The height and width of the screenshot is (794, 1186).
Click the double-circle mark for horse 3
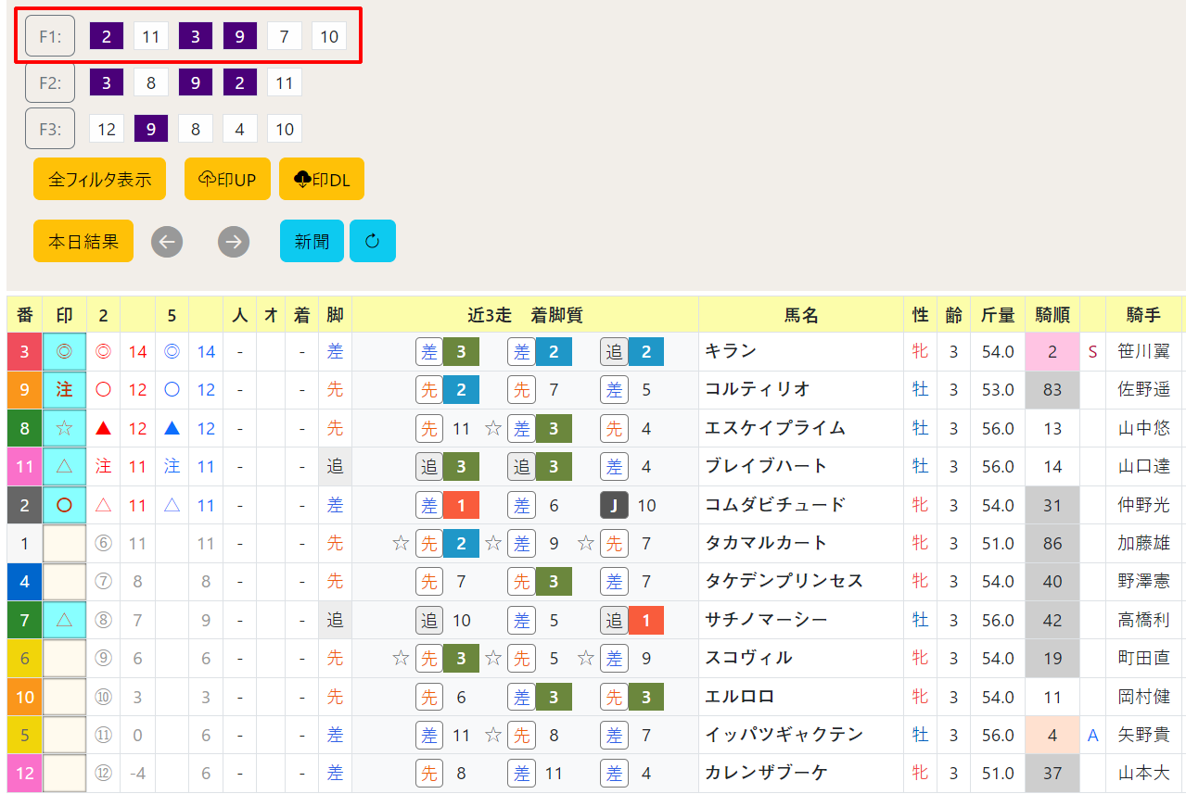(64, 352)
